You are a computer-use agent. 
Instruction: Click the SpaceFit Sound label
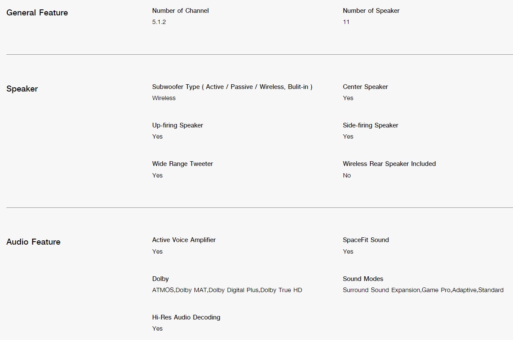[366, 240]
